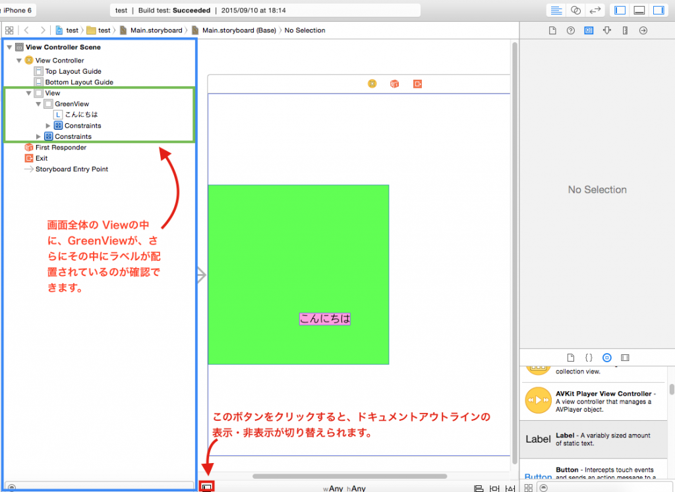This screenshot has height=492, width=675.
Task: Open the Quick Help inspector
Action: click(571, 30)
